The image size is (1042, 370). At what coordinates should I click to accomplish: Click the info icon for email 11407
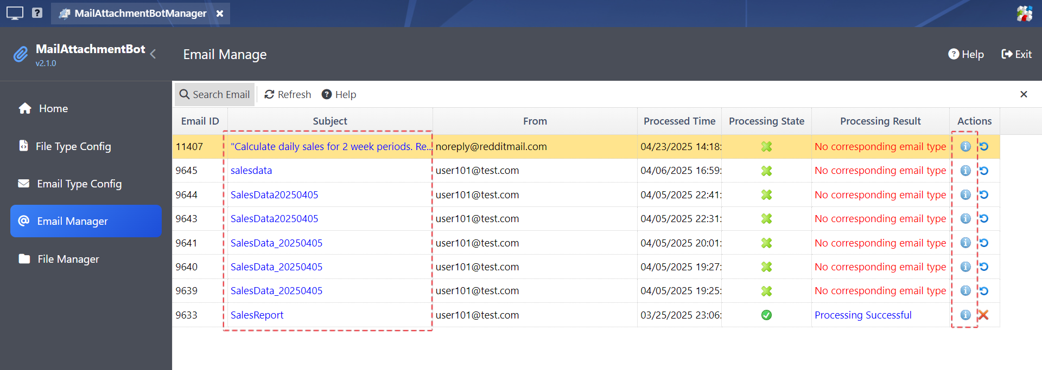tap(965, 147)
